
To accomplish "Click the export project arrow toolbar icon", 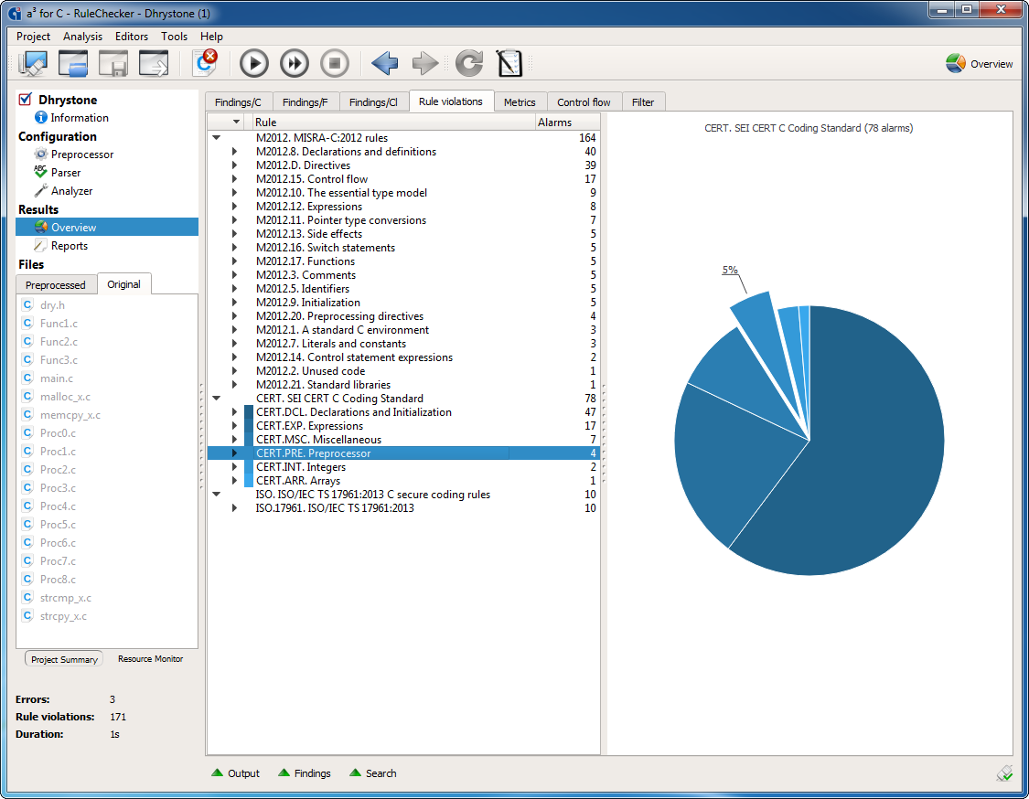I will (x=154, y=64).
